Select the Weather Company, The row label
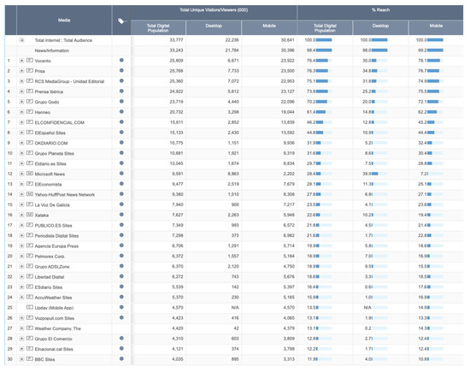 click(58, 328)
